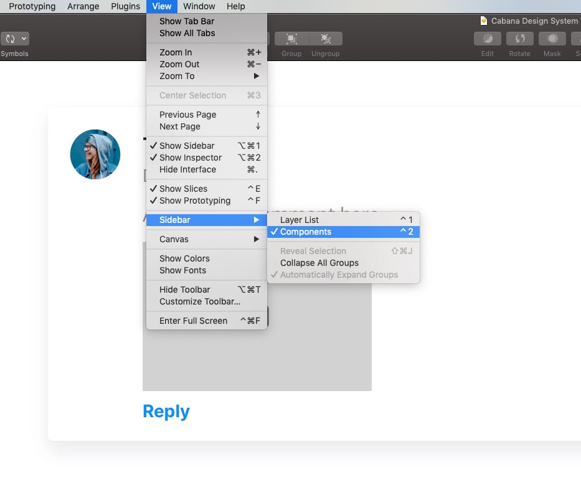The height and width of the screenshot is (477, 581).
Task: Click the Reply link
Action: click(166, 411)
